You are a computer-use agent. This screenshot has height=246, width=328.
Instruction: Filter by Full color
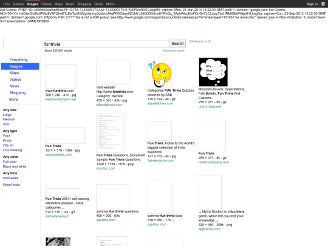pyautogui.click(x=10, y=162)
